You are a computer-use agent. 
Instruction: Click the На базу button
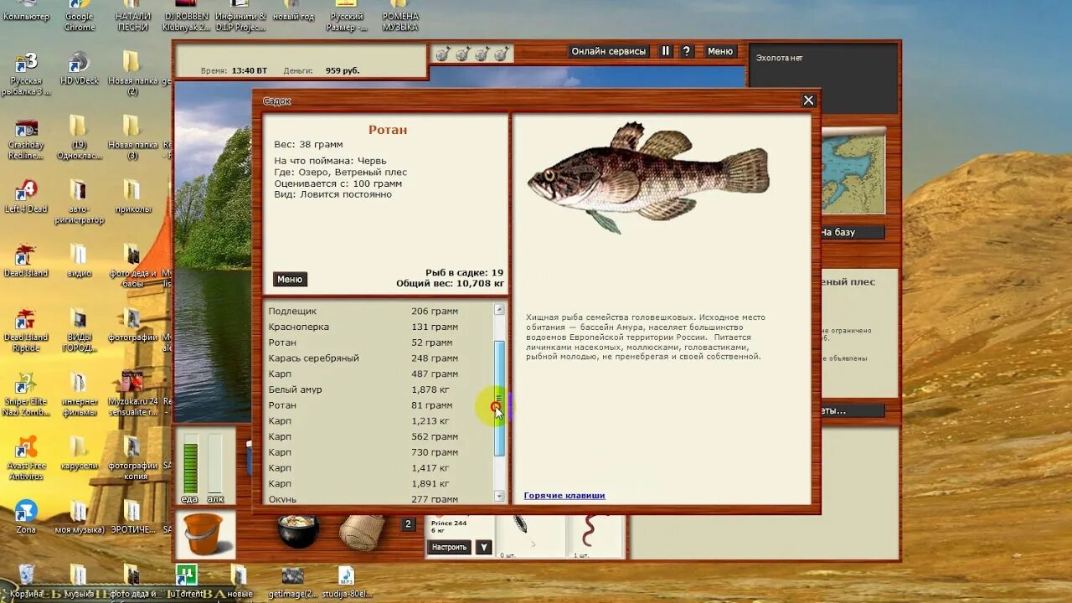click(x=851, y=232)
